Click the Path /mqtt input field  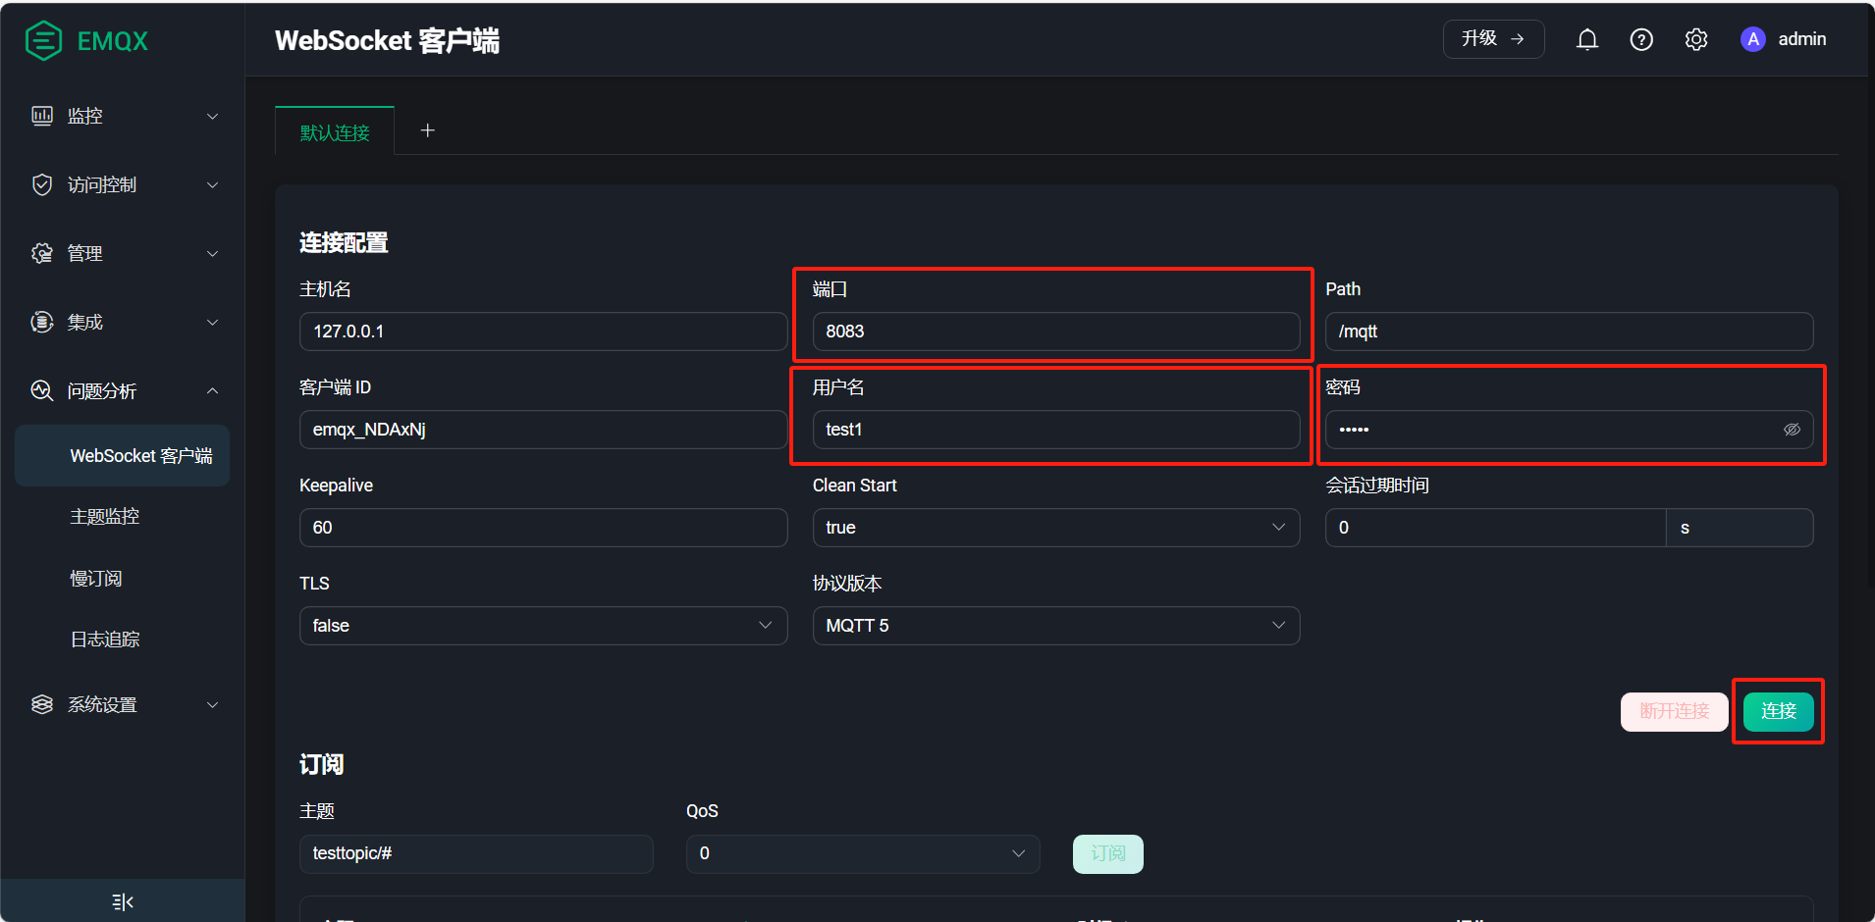tap(1569, 332)
